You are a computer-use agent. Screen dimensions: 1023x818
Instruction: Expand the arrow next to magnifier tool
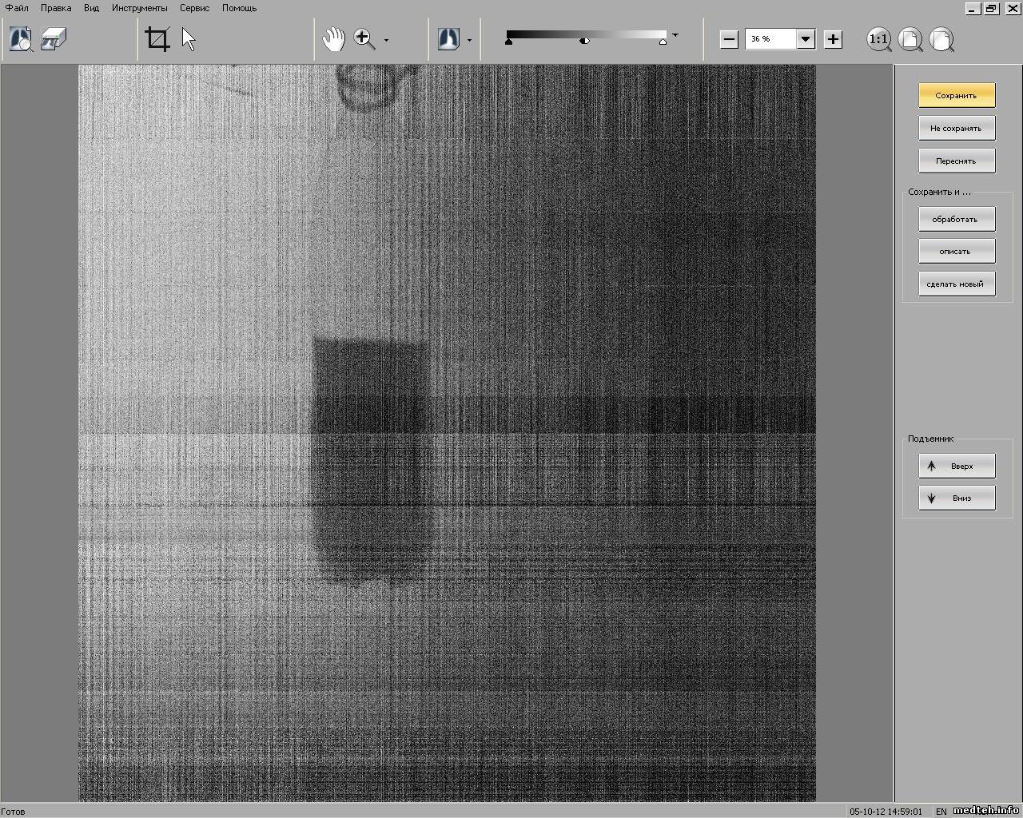click(387, 40)
